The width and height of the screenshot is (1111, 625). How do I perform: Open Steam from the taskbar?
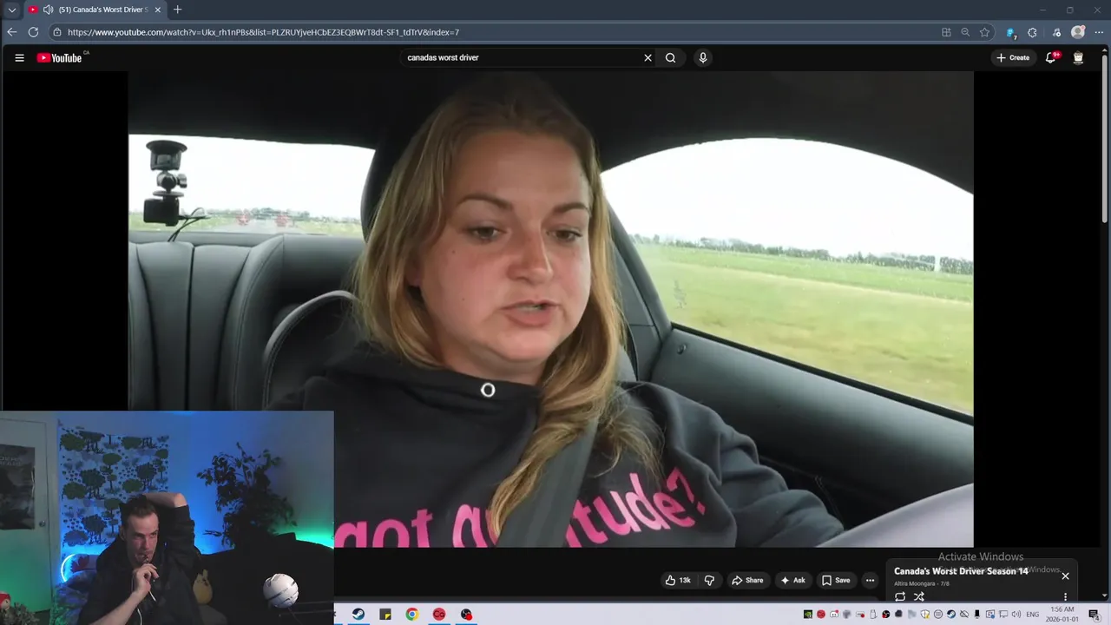click(x=358, y=614)
